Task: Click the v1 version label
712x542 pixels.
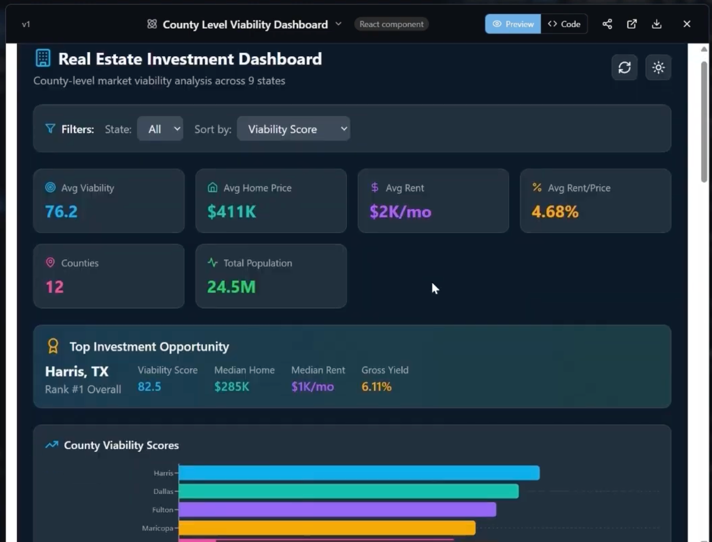Action: coord(26,24)
